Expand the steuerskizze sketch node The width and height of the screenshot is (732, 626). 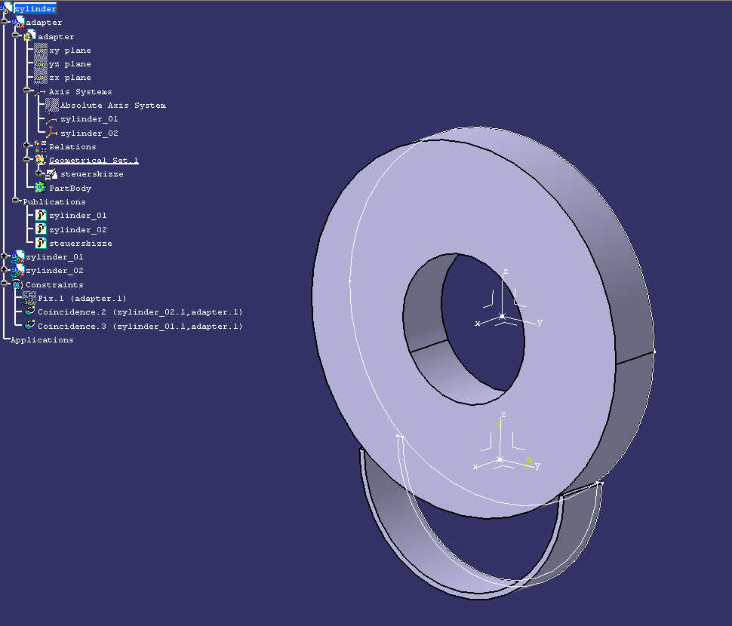point(38,173)
